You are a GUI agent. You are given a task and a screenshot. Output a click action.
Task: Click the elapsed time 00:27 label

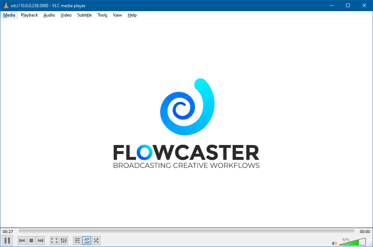tap(8, 232)
